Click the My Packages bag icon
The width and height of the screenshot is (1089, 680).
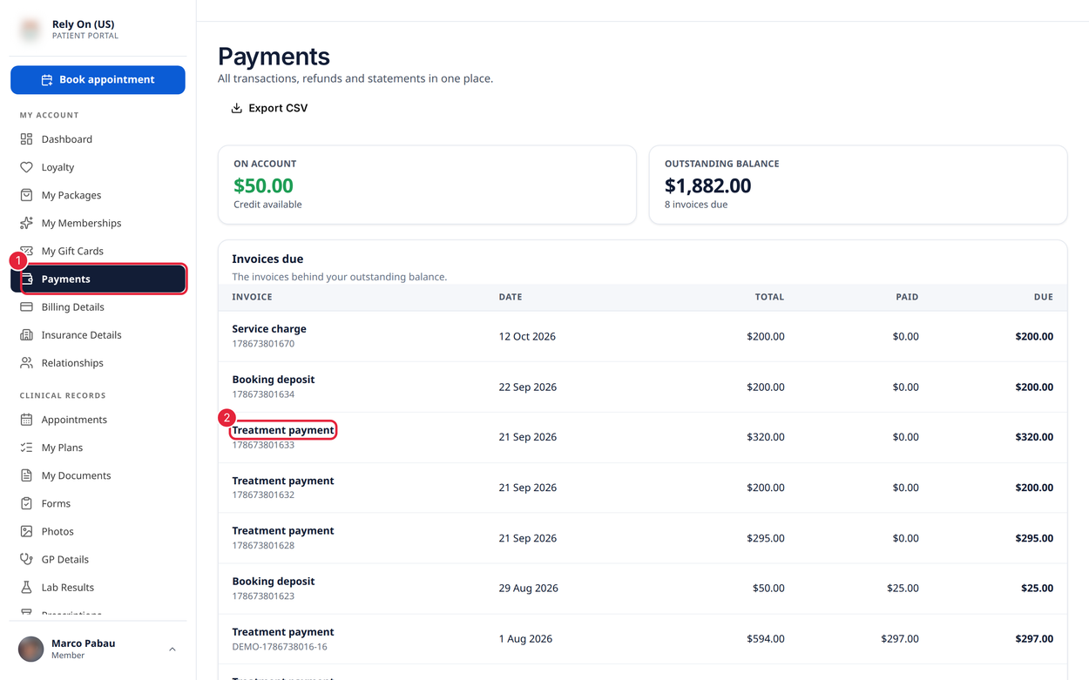click(x=26, y=195)
